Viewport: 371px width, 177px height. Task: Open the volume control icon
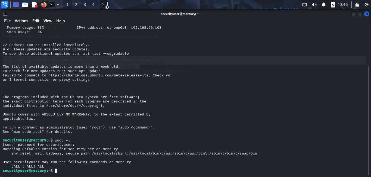point(314,5)
